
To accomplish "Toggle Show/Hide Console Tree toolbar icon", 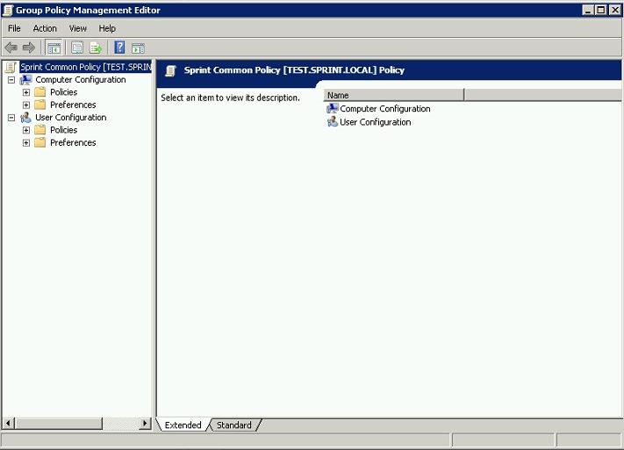I will click(x=54, y=48).
